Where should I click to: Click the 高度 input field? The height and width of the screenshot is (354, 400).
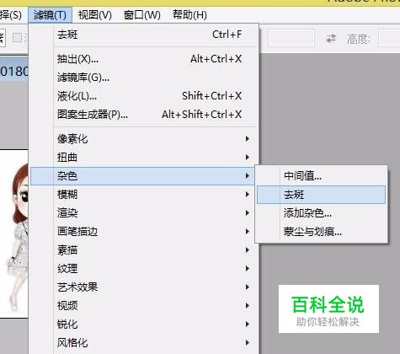389,38
